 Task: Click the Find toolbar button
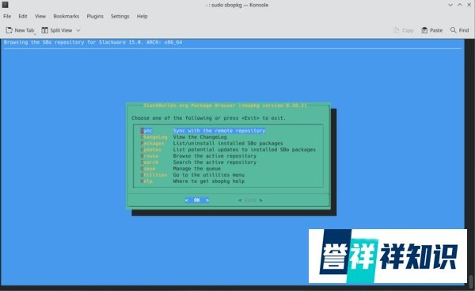point(459,30)
